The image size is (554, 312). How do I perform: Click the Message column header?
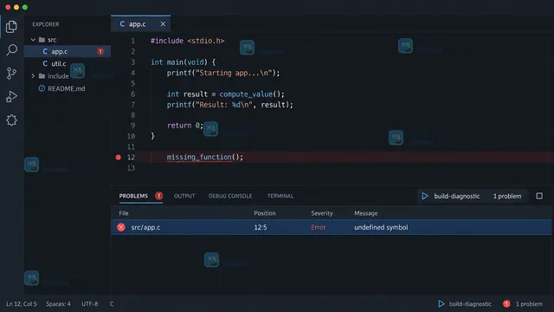[365, 213]
